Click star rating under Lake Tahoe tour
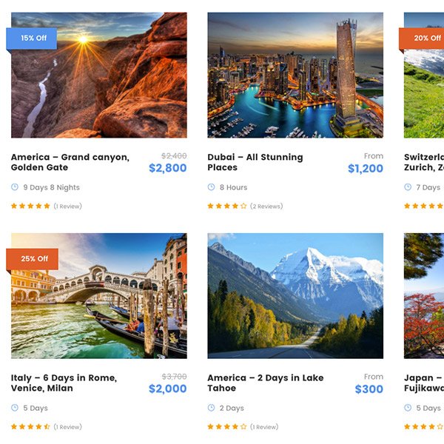Image resolution: width=444 pixels, height=444 pixels. point(226,426)
